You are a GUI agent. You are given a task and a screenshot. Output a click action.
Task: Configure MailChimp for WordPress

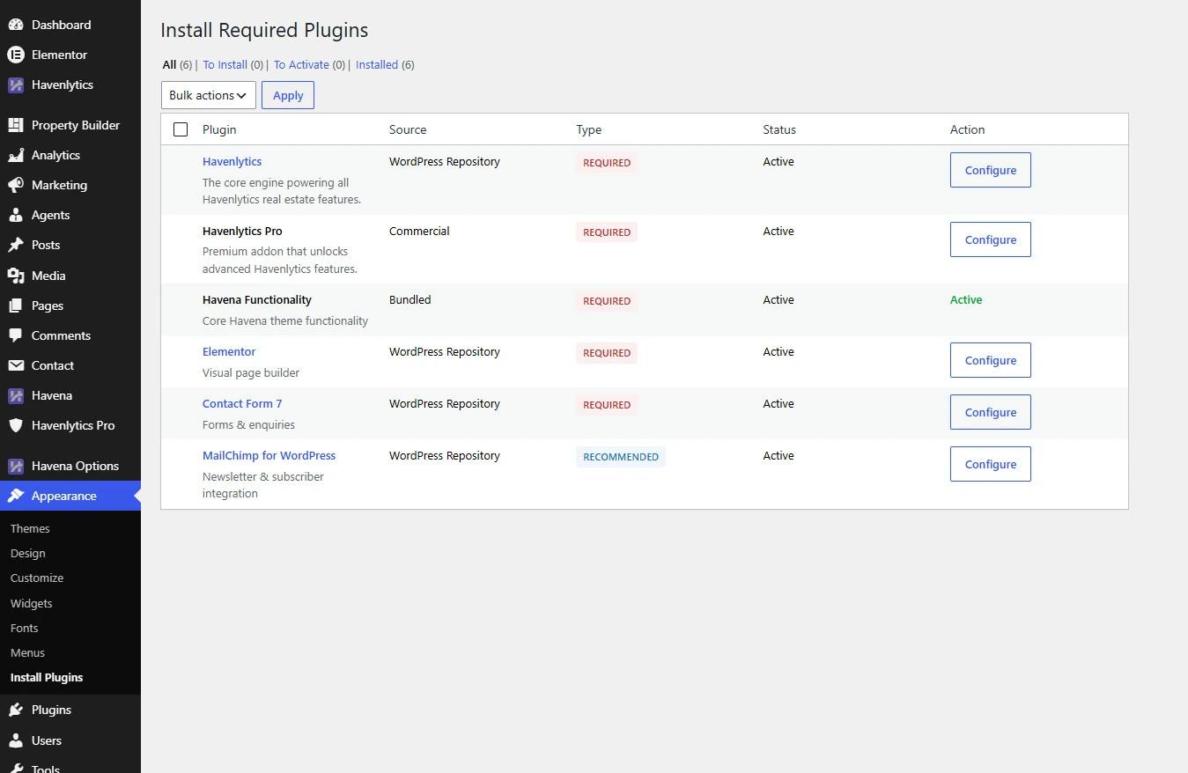(990, 464)
